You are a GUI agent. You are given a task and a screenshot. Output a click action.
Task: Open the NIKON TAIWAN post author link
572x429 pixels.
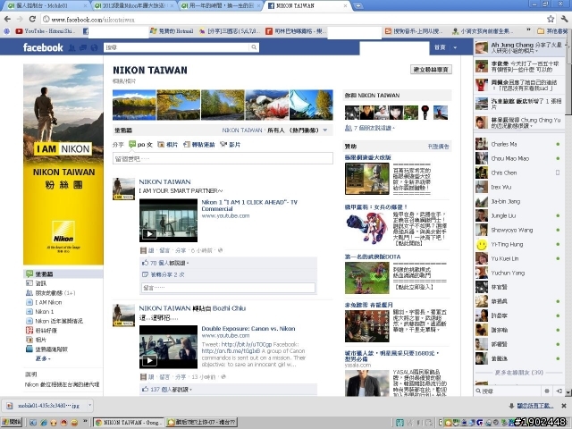click(x=164, y=181)
